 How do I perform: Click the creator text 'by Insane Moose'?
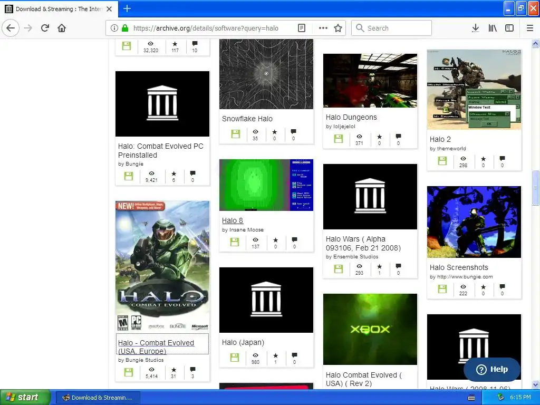(x=243, y=230)
